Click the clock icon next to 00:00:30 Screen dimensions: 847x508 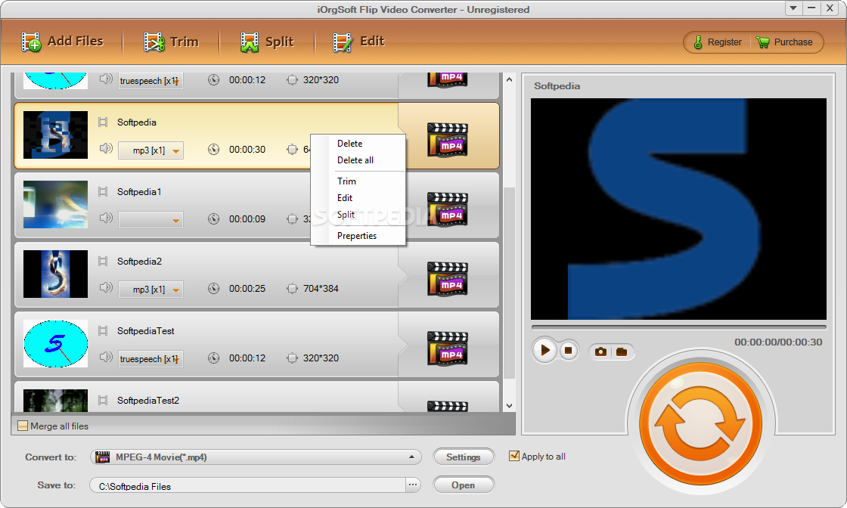pyautogui.click(x=214, y=150)
